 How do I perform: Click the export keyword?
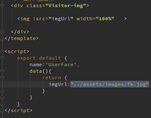(x=26, y=58)
